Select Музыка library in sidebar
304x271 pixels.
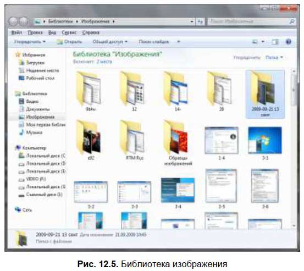(x=34, y=132)
